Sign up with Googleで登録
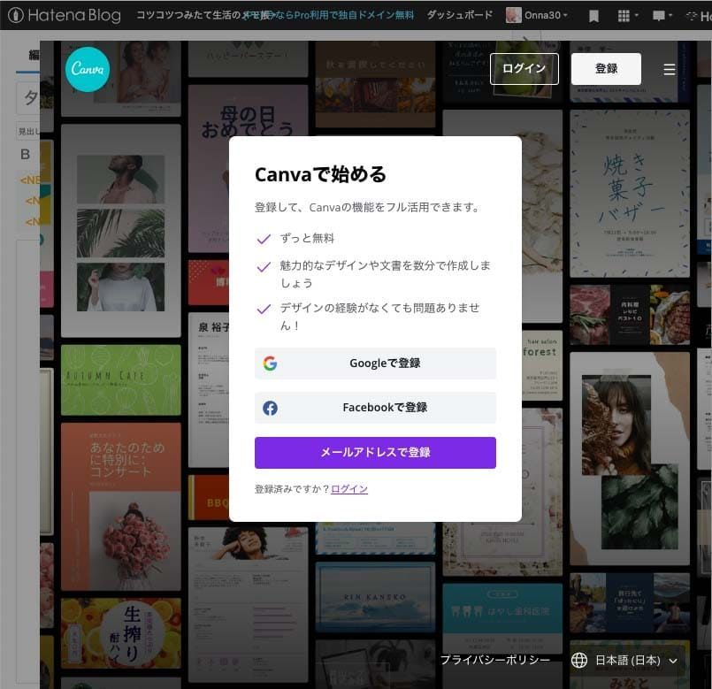The image size is (712, 689). 375,364
